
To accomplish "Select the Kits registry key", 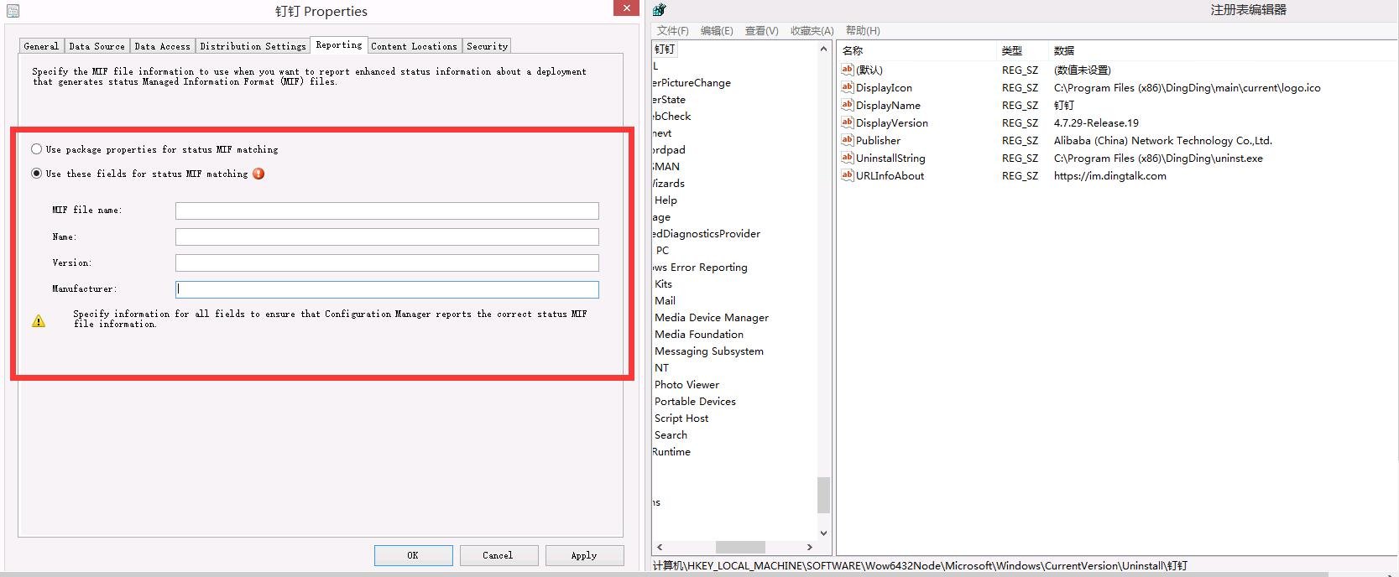I will coord(663,284).
